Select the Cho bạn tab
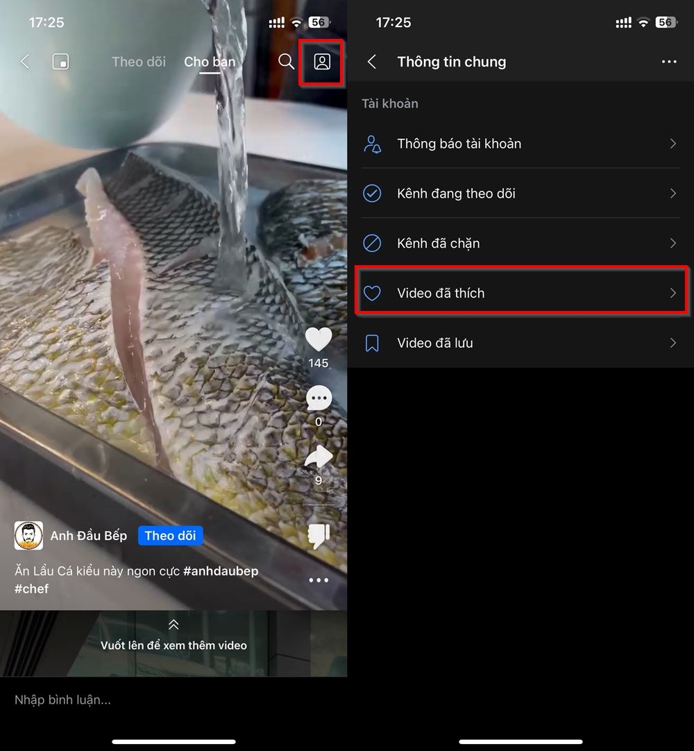Screen dimensions: 694x751 click(210, 62)
